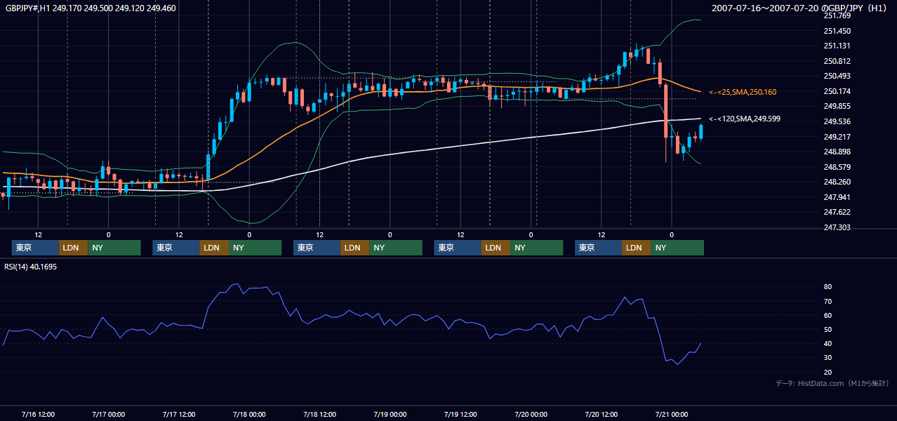Click the rightmost 東京 session block
The width and height of the screenshot is (897, 421).
pyautogui.click(x=598, y=248)
